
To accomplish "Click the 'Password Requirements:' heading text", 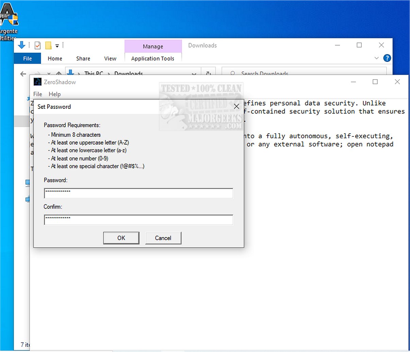I will [72, 125].
